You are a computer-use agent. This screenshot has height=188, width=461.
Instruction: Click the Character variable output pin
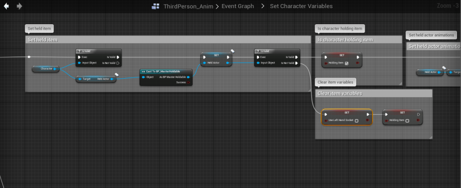[x=55, y=69]
